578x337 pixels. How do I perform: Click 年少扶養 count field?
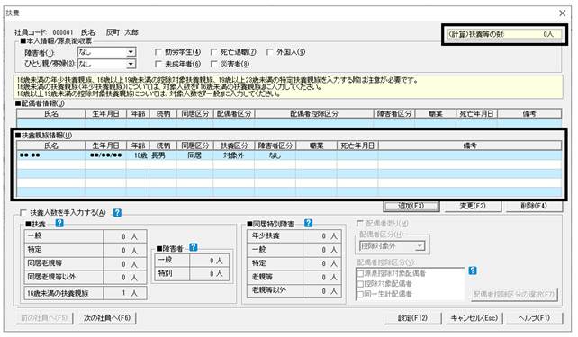pyautogui.click(x=321, y=236)
